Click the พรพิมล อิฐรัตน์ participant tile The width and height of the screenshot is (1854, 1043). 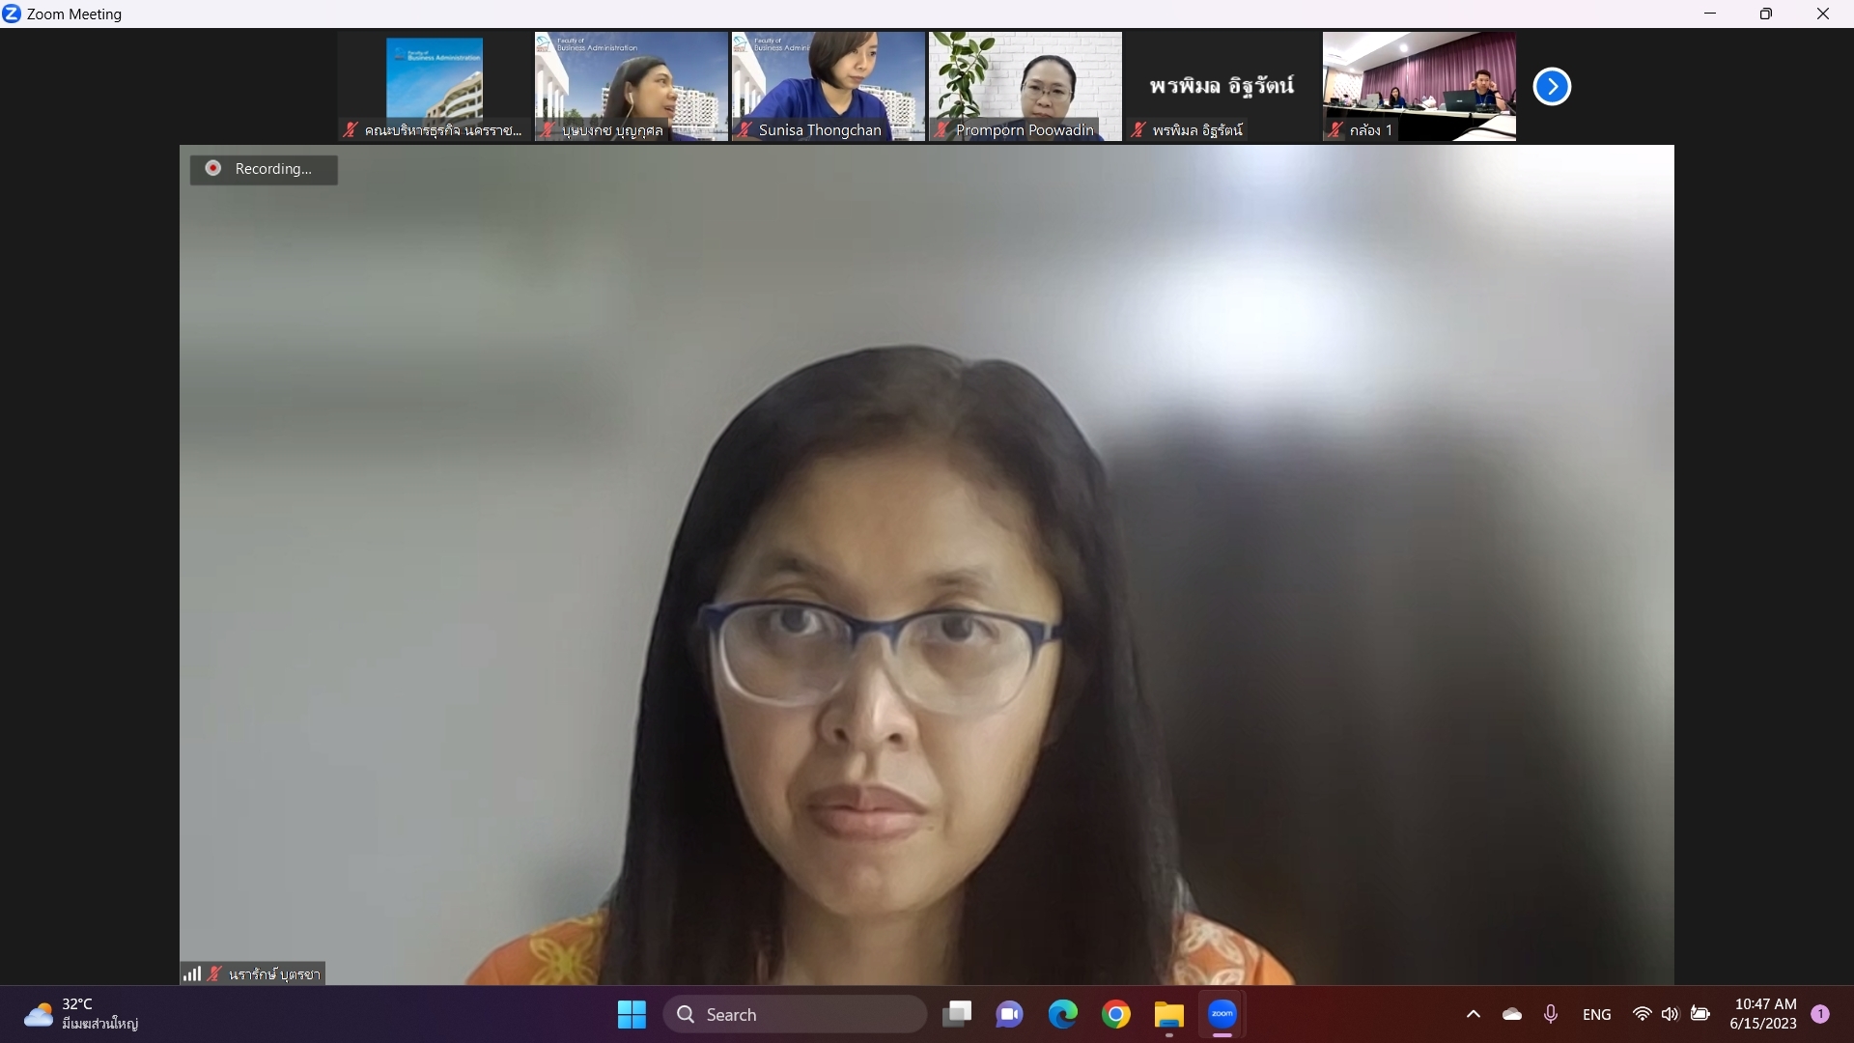tap(1222, 87)
